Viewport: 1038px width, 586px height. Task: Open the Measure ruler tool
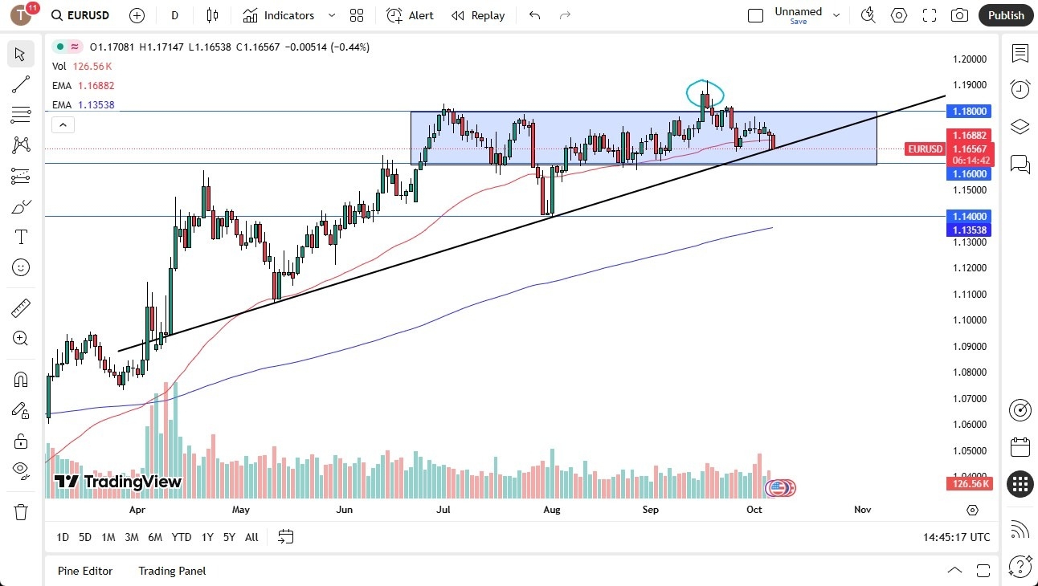coord(21,307)
